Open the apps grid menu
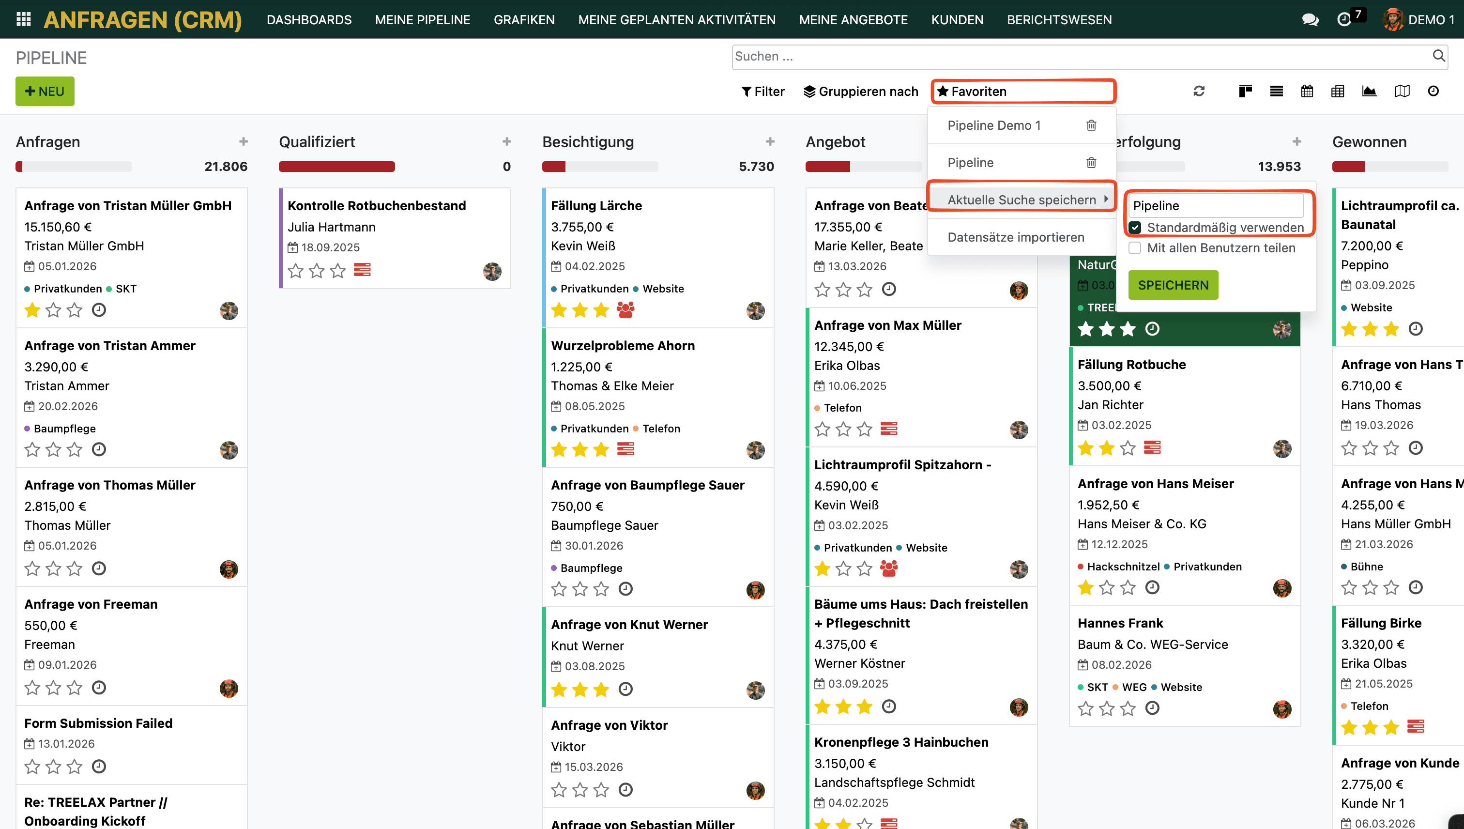The image size is (1464, 829). (23, 19)
